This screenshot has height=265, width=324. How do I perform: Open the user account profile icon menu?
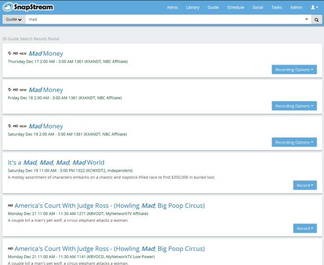(x=314, y=7)
